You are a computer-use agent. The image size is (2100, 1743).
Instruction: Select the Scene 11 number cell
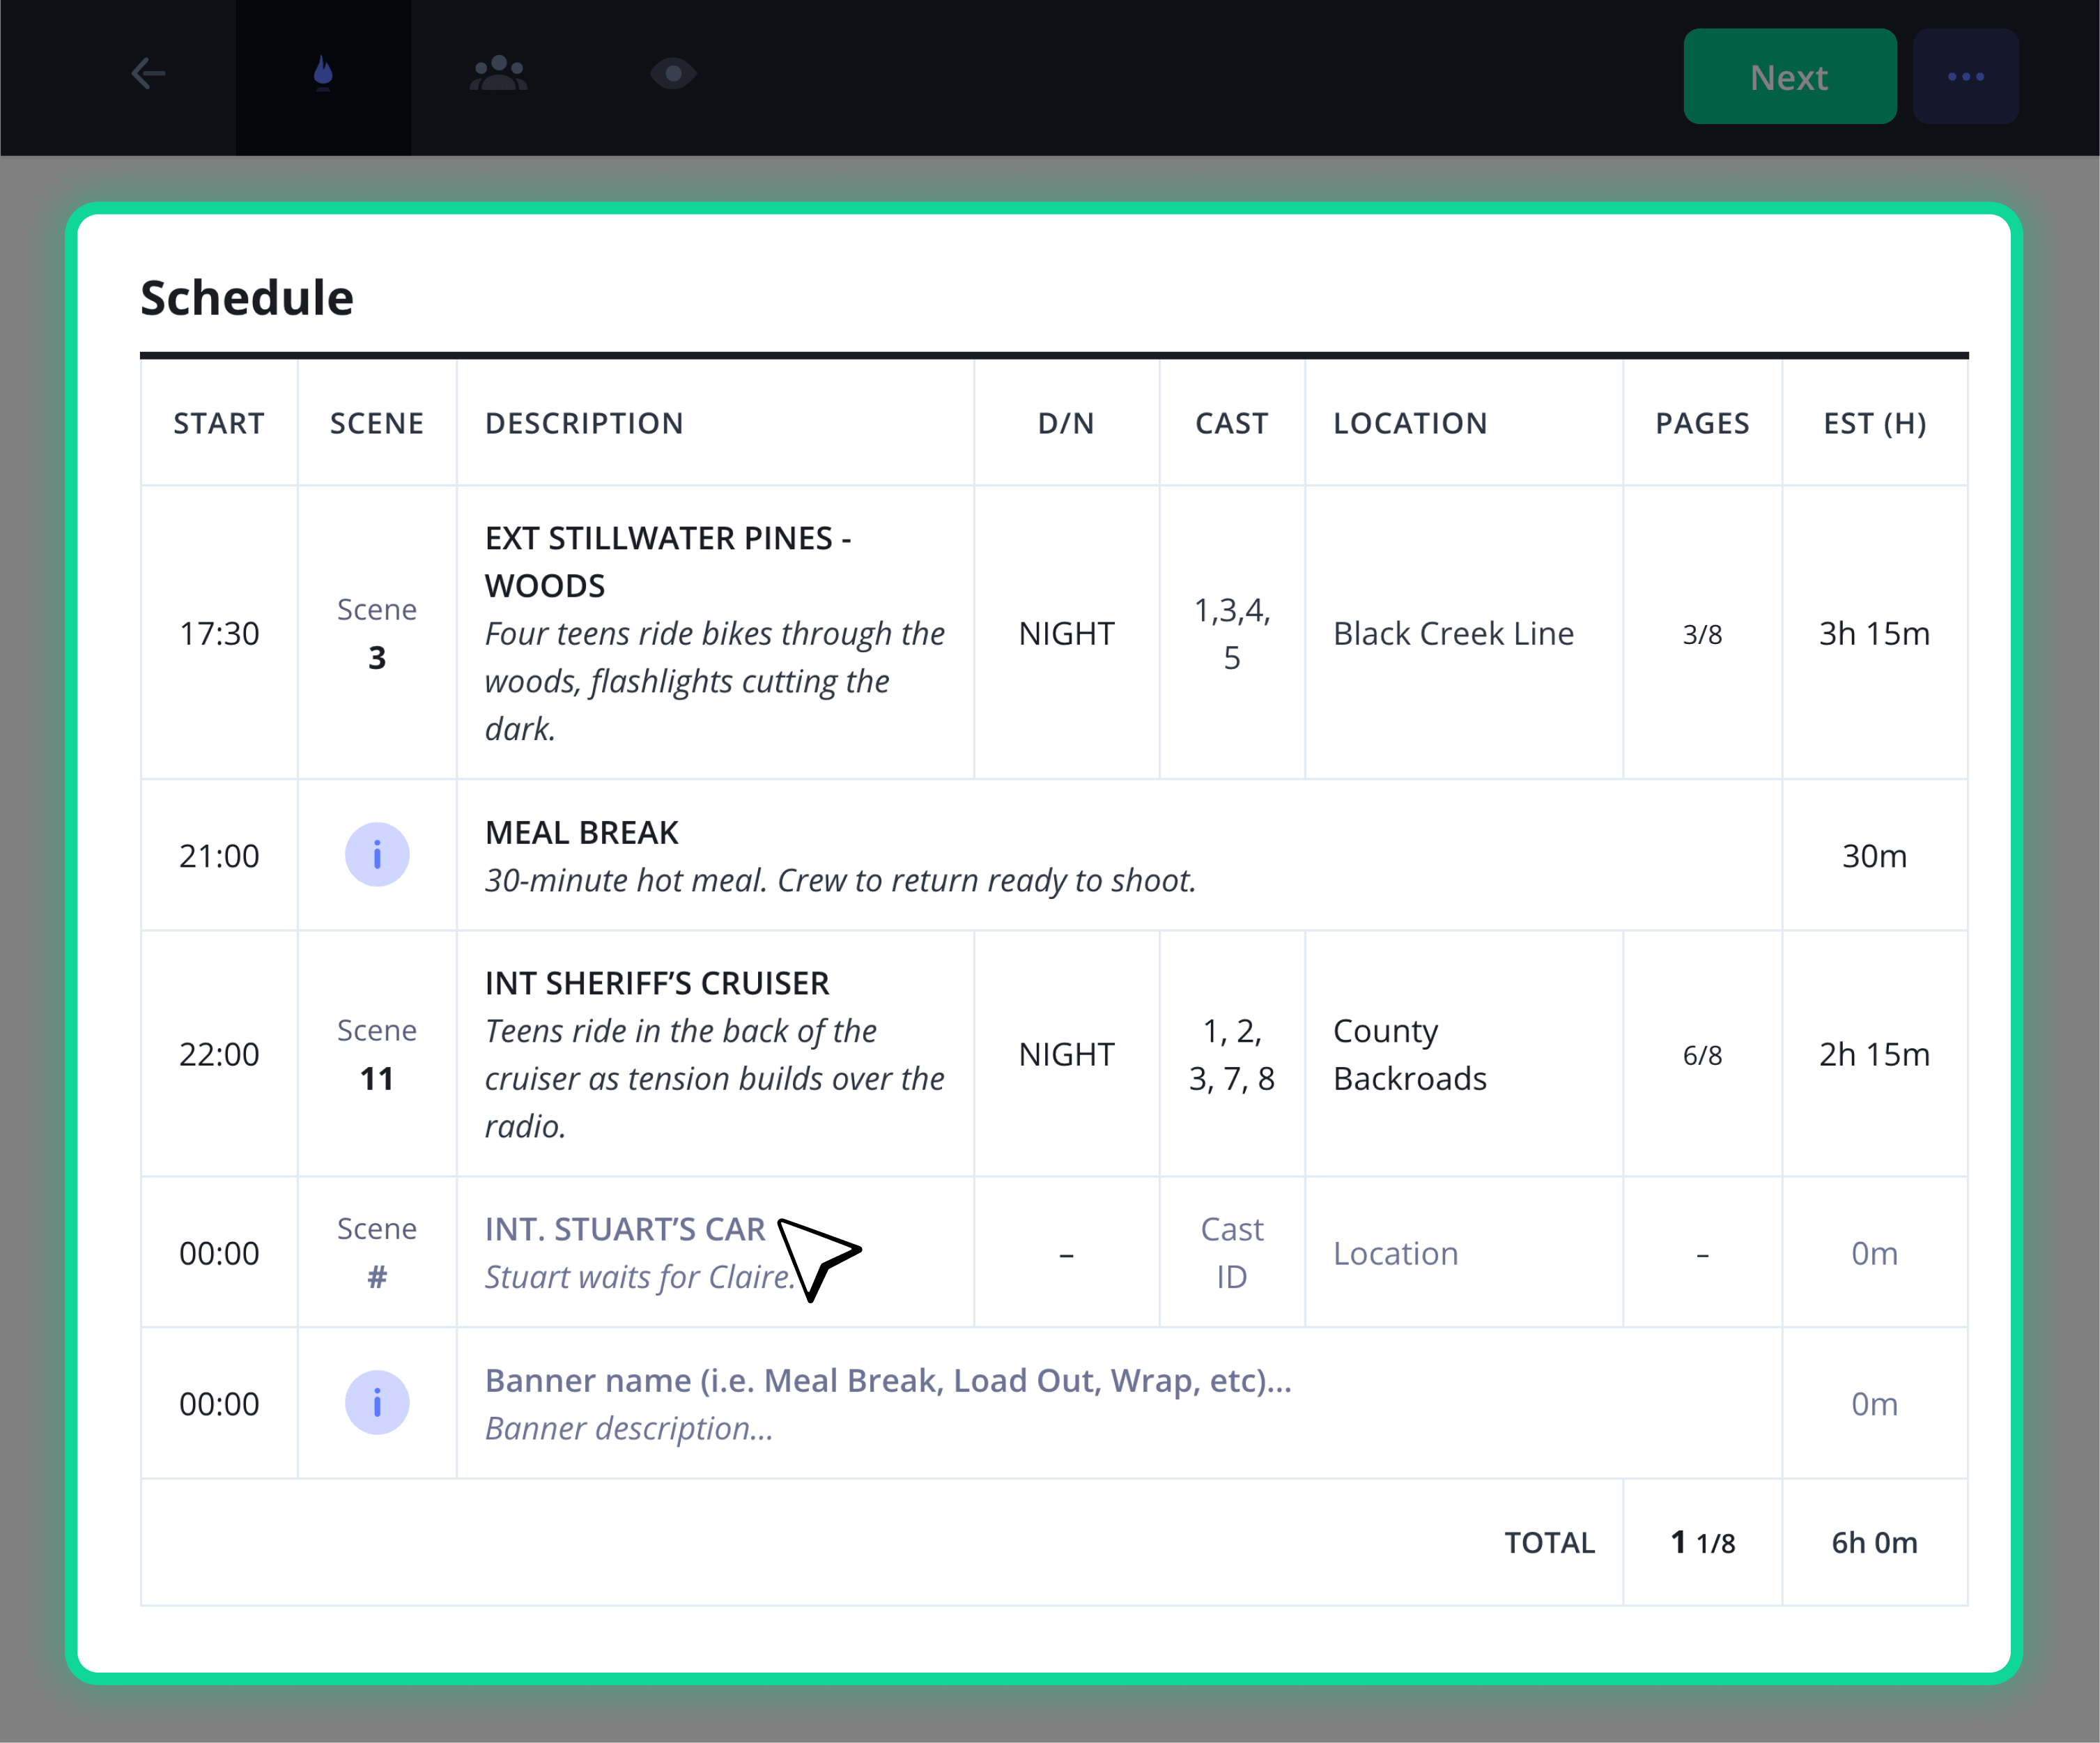(x=377, y=1054)
